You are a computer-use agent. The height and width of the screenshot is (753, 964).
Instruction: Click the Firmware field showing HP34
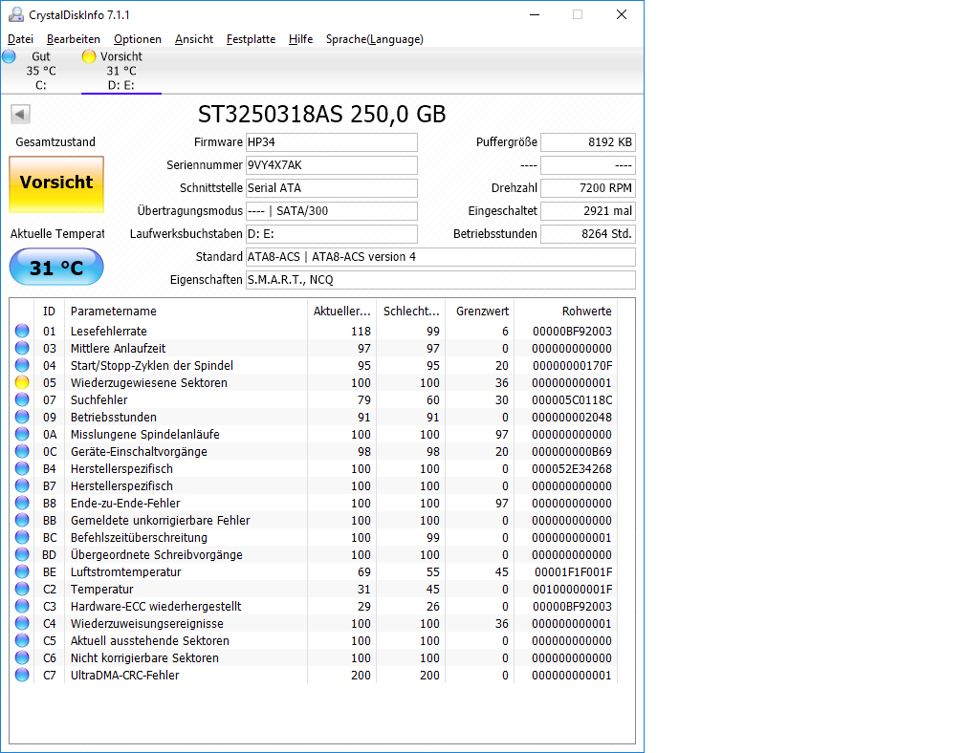331,141
